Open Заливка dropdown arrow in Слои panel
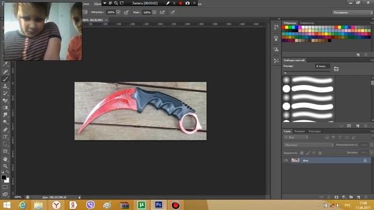The height and width of the screenshot is (210, 374). (372, 153)
